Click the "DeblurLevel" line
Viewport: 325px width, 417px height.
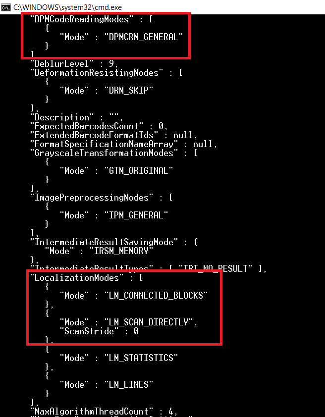point(74,63)
